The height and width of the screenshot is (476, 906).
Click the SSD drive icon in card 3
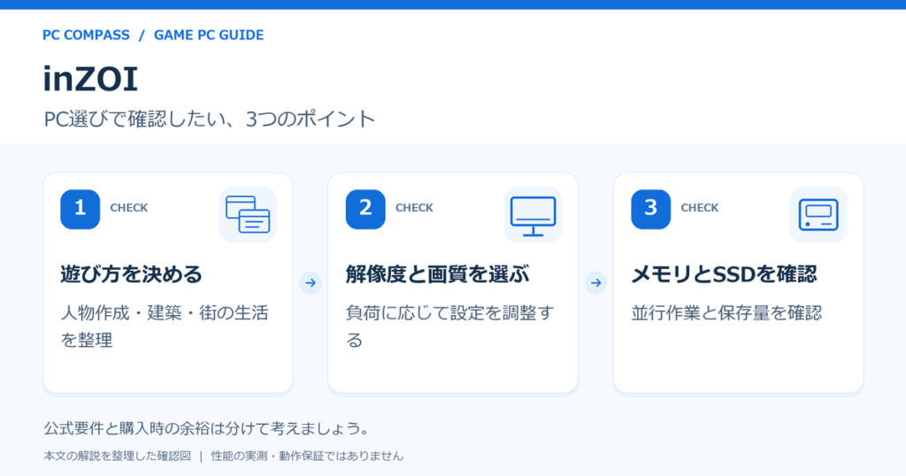click(x=818, y=214)
